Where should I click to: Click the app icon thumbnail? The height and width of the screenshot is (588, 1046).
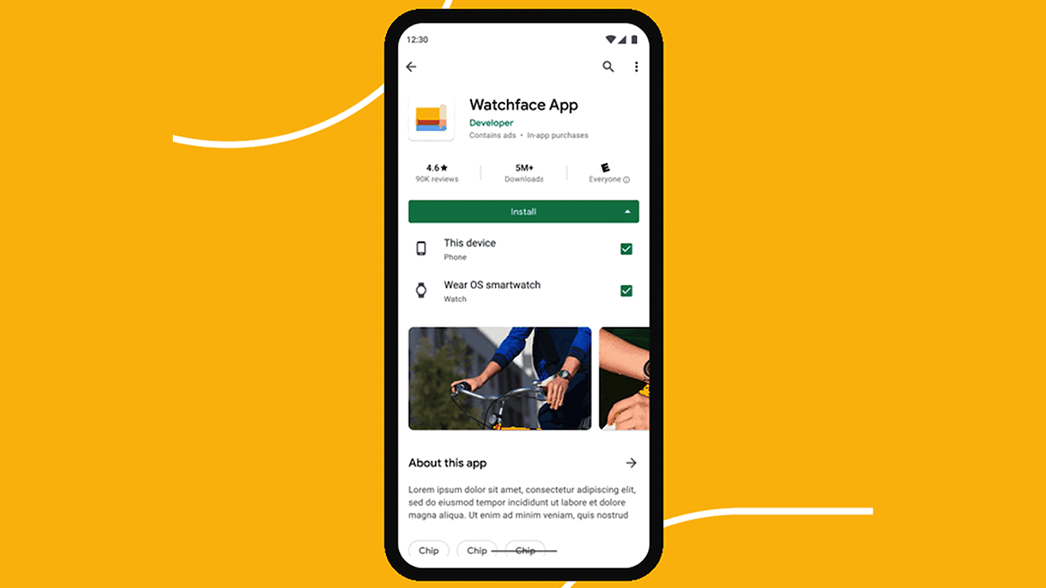coord(431,119)
